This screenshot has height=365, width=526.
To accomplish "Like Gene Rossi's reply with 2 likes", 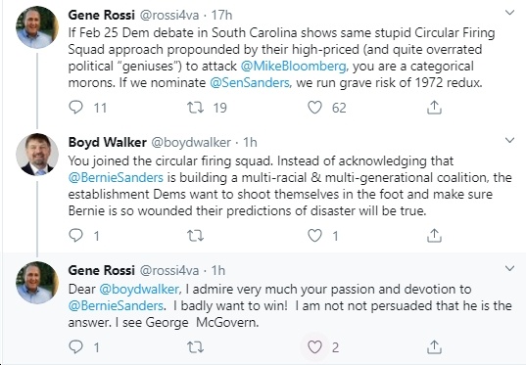I will tap(314, 347).
